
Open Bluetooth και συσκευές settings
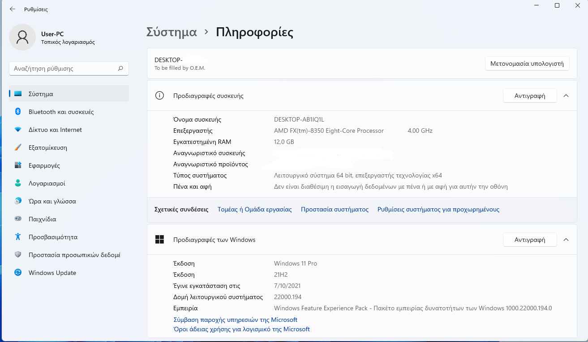click(x=69, y=112)
